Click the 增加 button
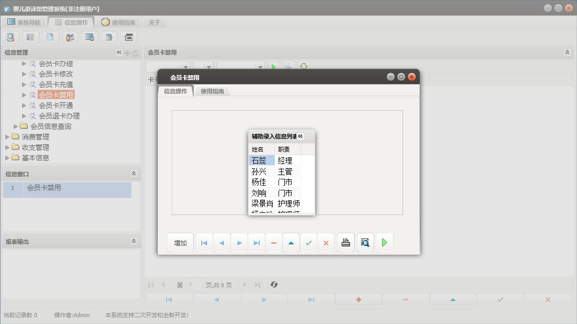 (x=180, y=243)
